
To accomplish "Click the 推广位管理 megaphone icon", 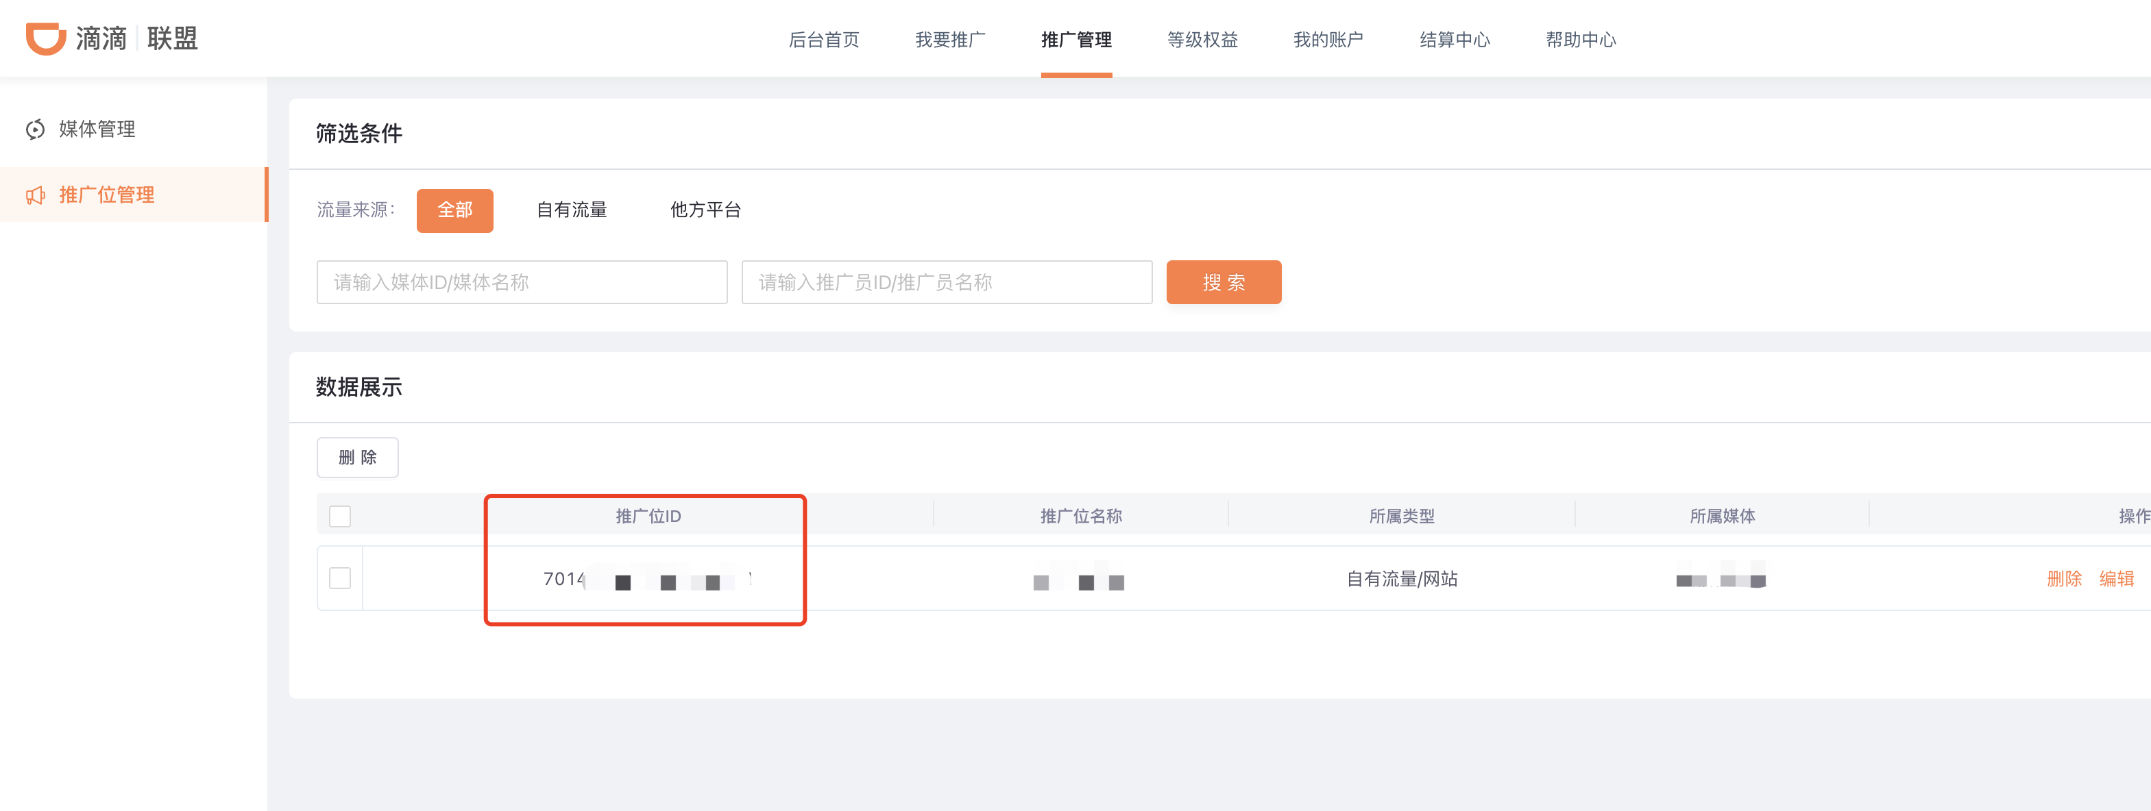I will tap(35, 195).
